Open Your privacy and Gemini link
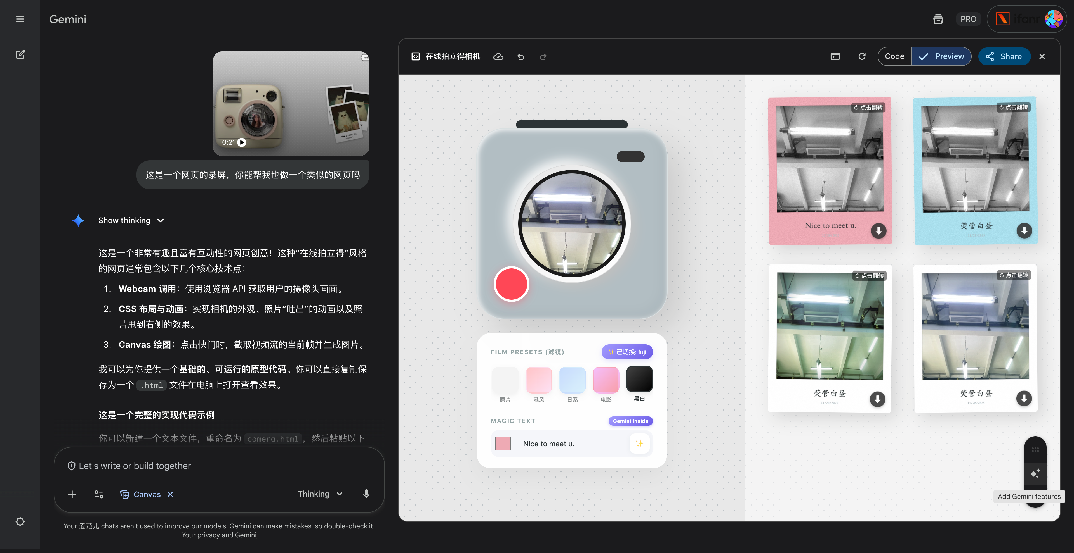Viewport: 1074px width, 553px height. click(x=219, y=535)
